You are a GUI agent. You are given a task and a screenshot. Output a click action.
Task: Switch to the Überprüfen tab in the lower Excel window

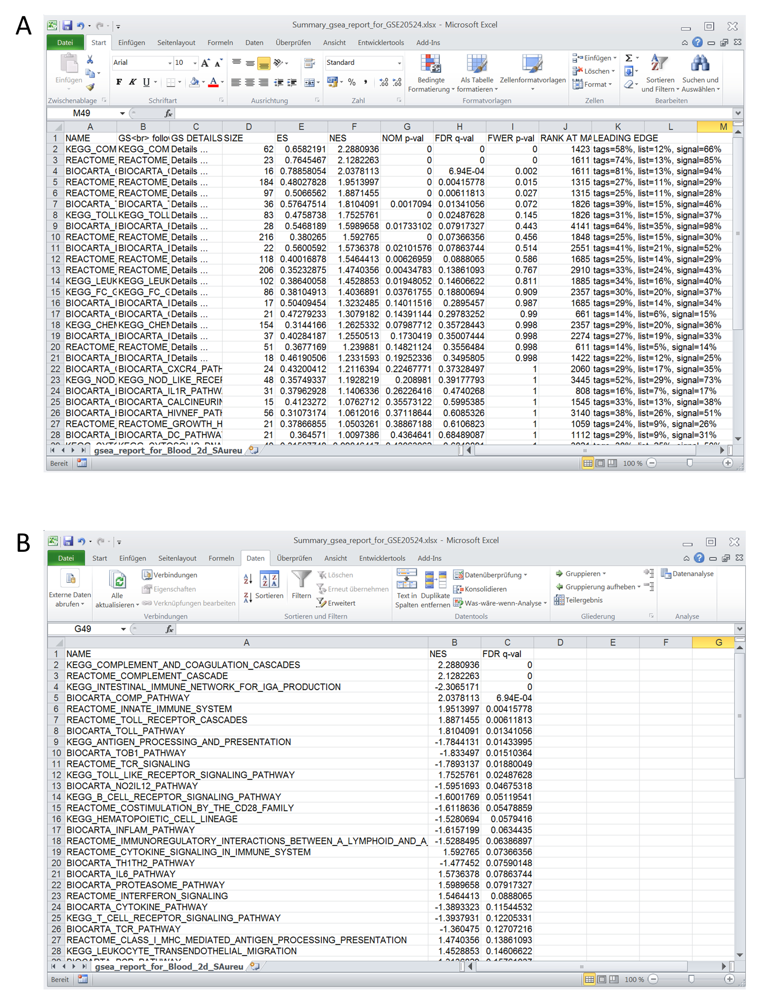(x=294, y=558)
